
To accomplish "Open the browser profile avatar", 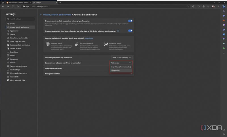I will tap(213, 7).
